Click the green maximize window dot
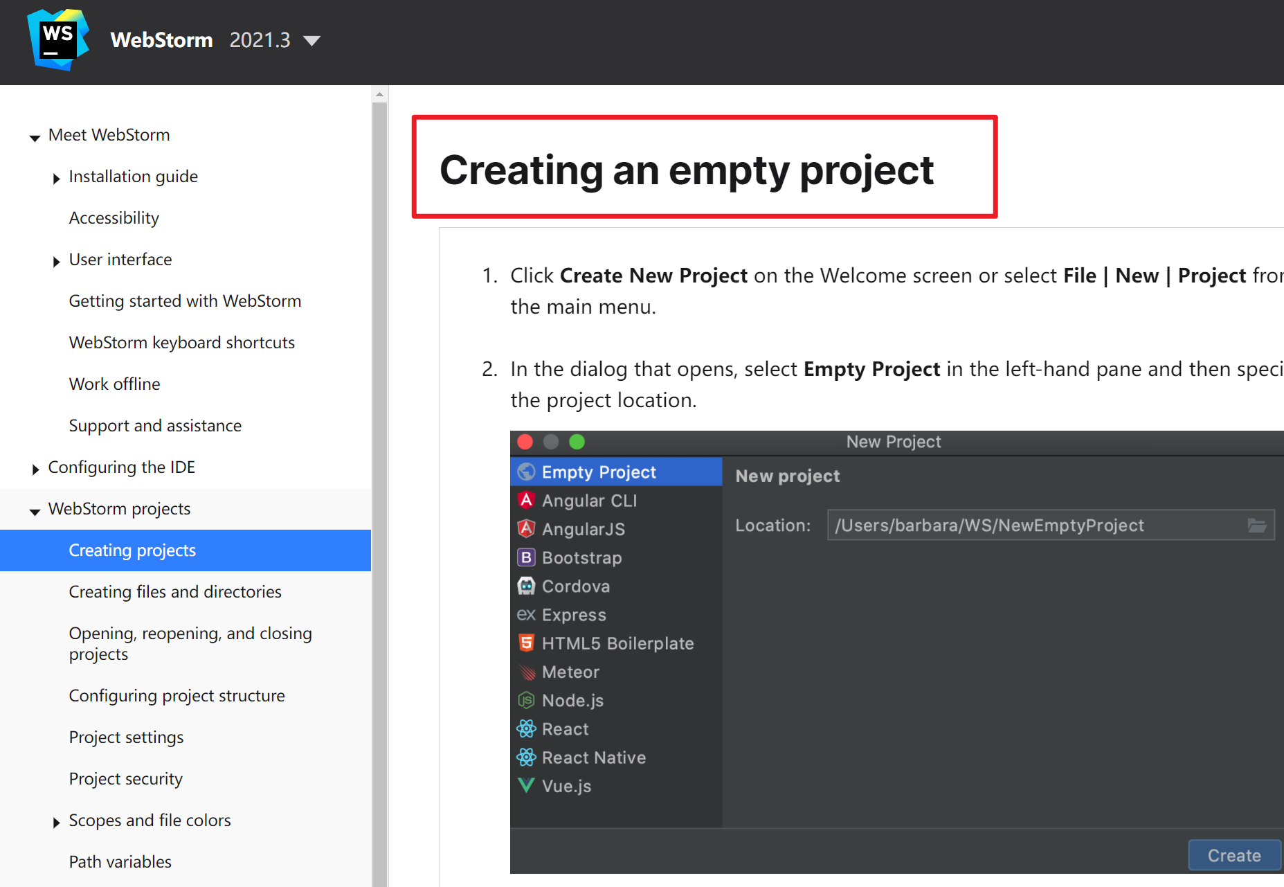The image size is (1284, 887). [x=577, y=442]
